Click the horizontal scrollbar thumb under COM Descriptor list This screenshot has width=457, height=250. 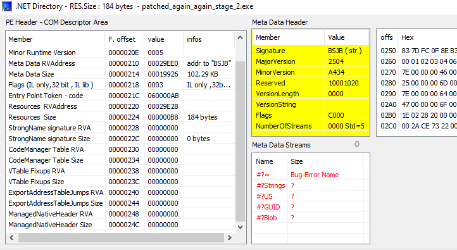[121, 237]
